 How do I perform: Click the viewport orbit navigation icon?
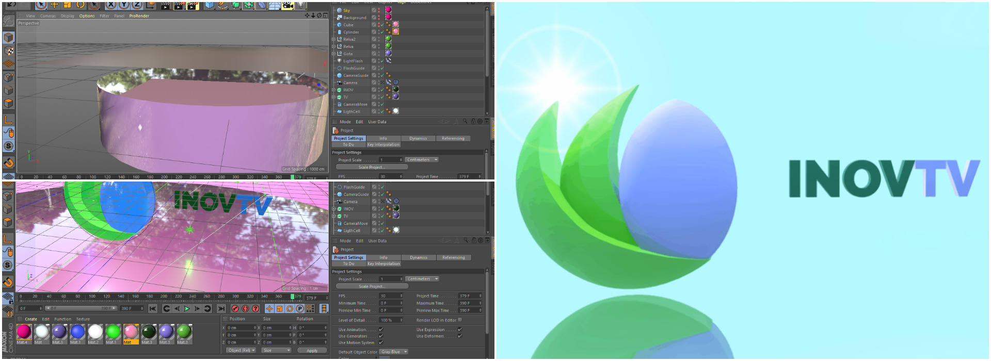click(319, 15)
